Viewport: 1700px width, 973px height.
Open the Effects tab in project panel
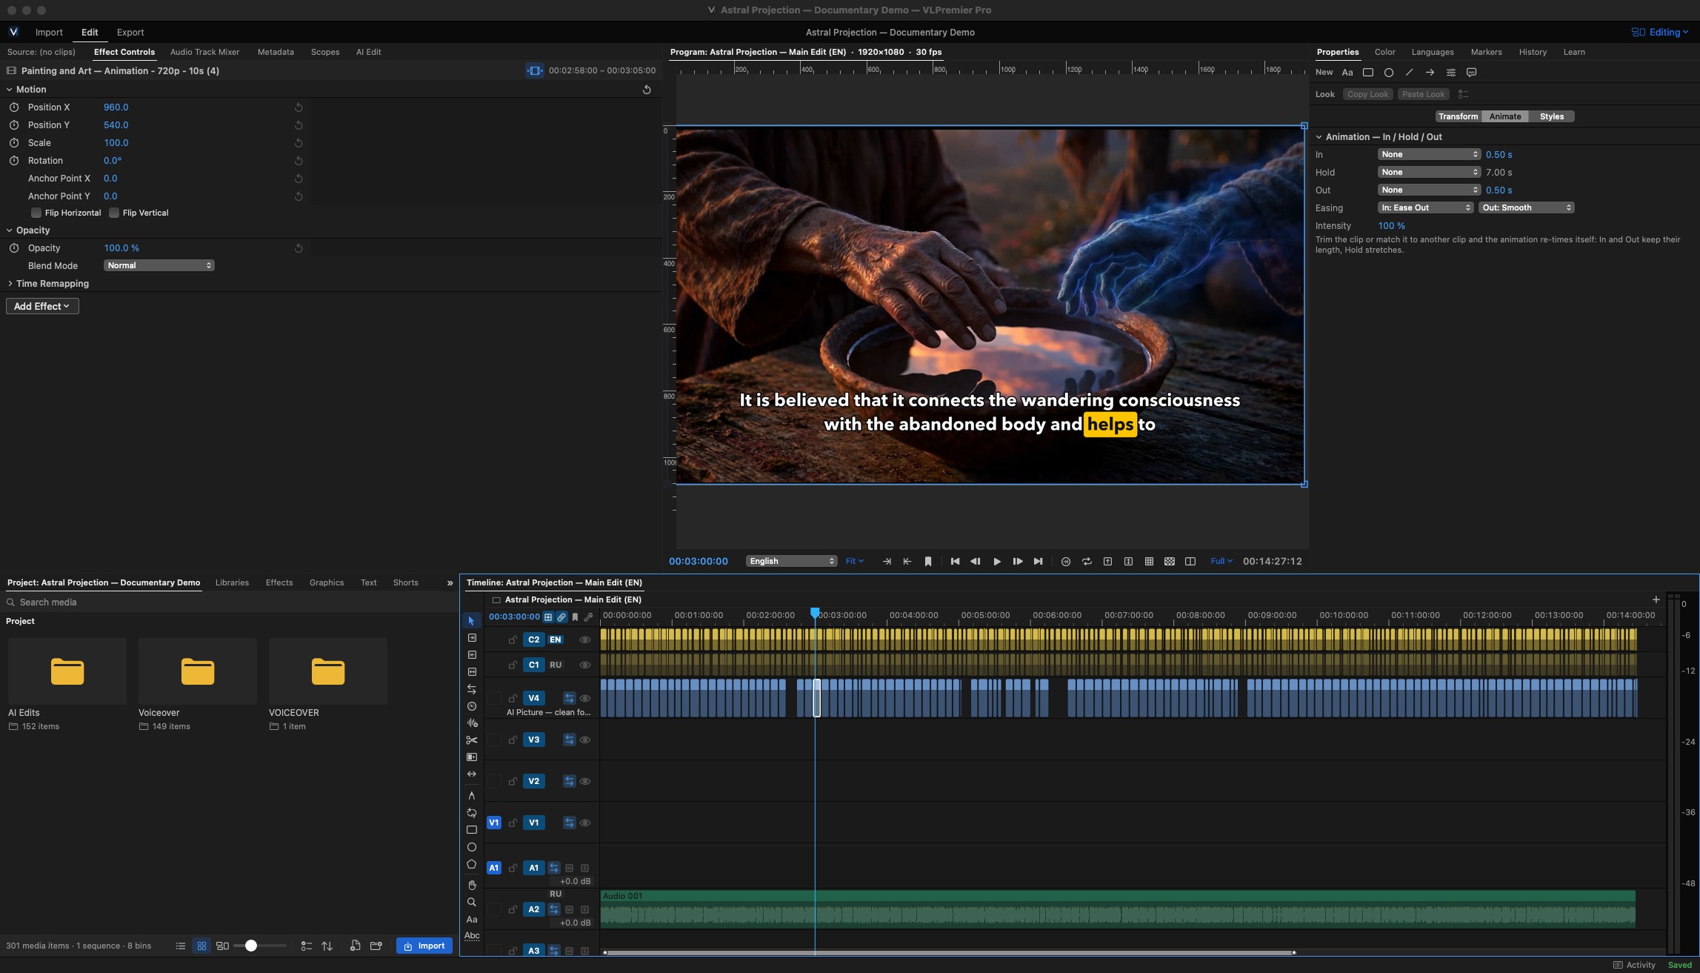pyautogui.click(x=279, y=582)
